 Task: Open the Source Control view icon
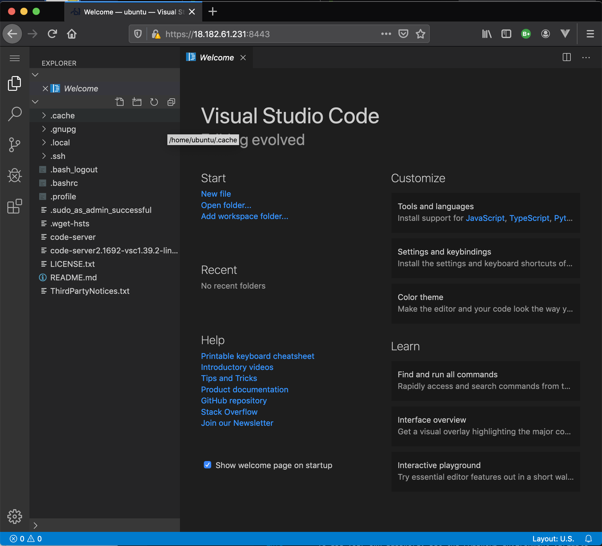[14, 145]
